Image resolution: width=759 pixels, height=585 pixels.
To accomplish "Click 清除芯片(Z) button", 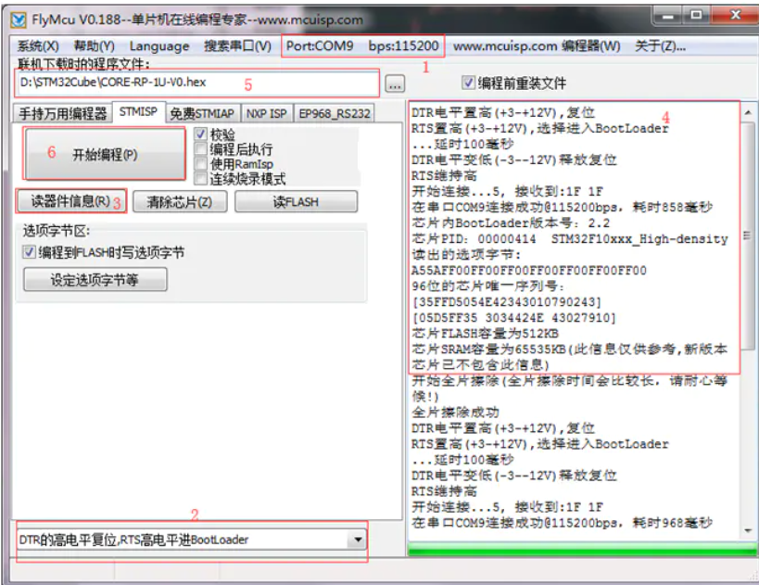I will tap(180, 201).
